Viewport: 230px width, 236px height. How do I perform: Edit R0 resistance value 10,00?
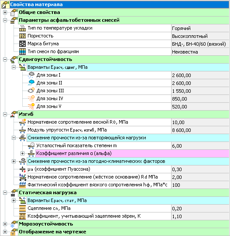[200, 122]
